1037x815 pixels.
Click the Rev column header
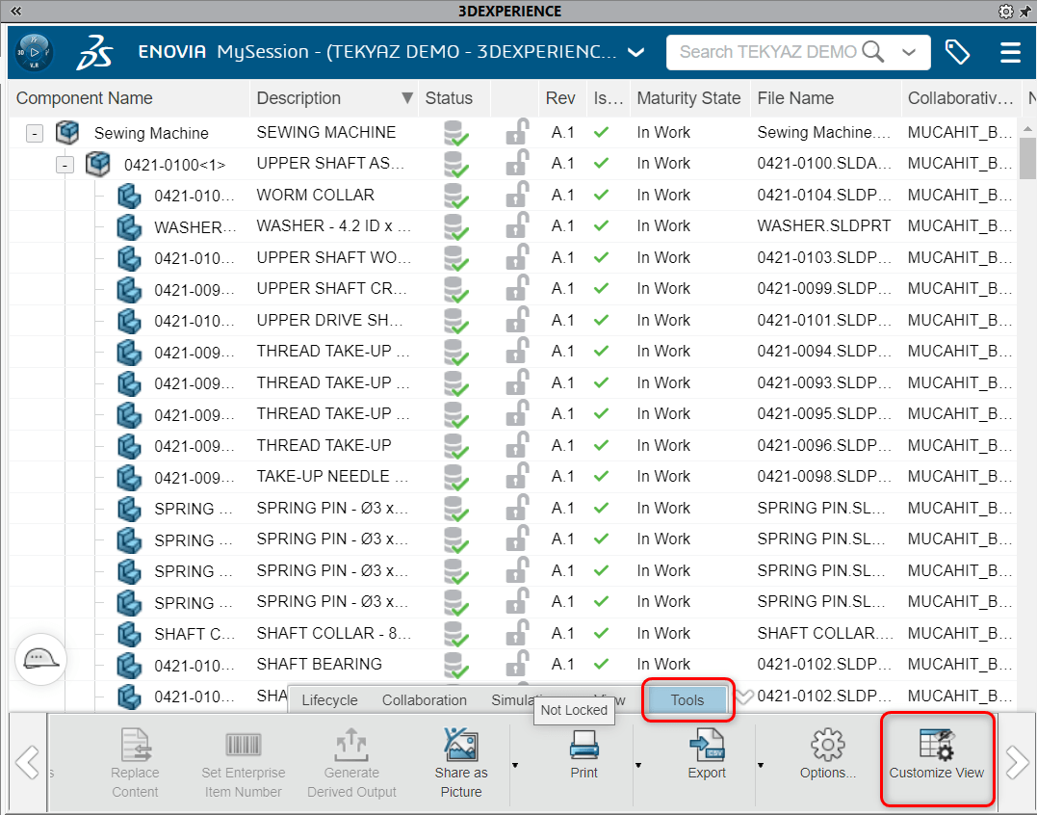click(560, 98)
